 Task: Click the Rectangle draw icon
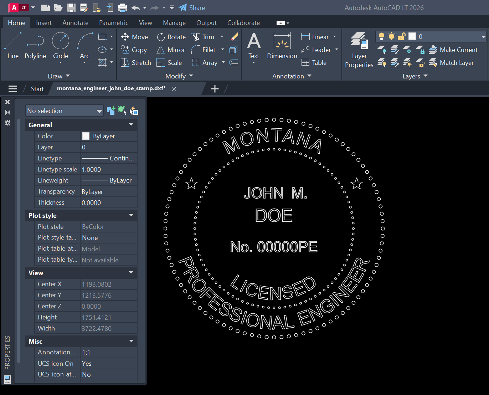click(102, 37)
